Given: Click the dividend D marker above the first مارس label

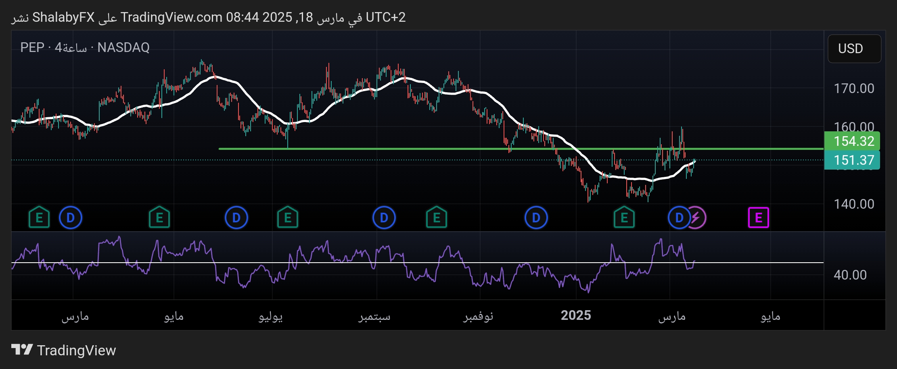Looking at the screenshot, I should coord(71,218).
